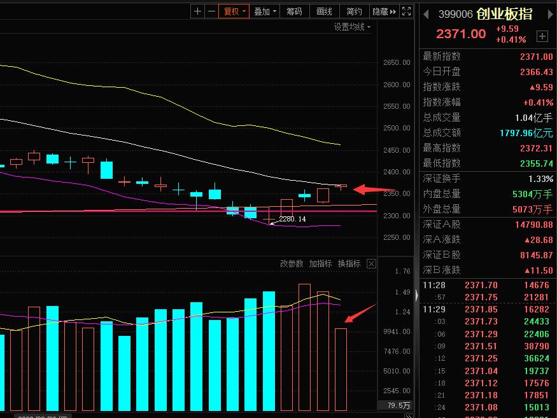
Task: Close the volume indicator panel
Action: 371,263
